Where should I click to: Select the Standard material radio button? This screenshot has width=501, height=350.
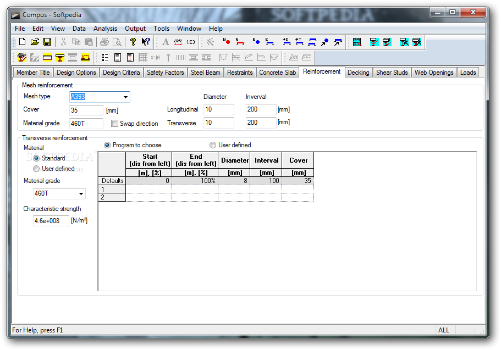pos(36,158)
